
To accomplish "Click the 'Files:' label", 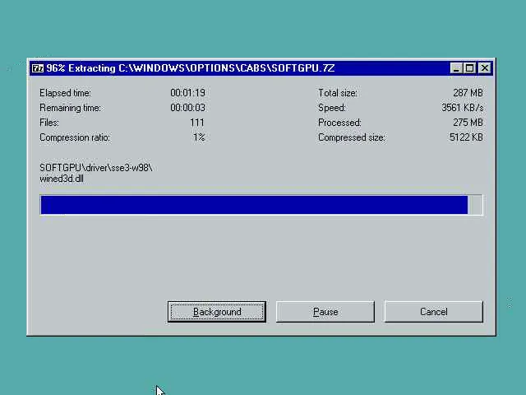I will 49,123.
